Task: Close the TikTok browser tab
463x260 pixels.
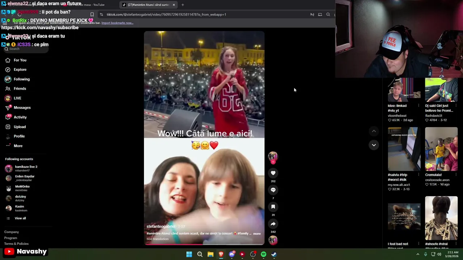Action: point(174,5)
